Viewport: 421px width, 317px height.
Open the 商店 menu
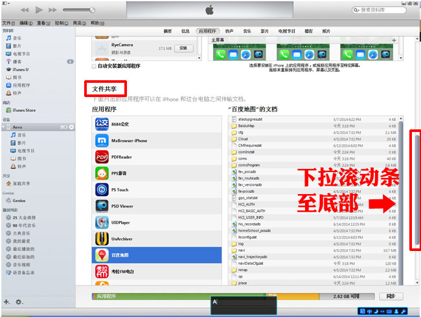pyautogui.click(x=80, y=23)
